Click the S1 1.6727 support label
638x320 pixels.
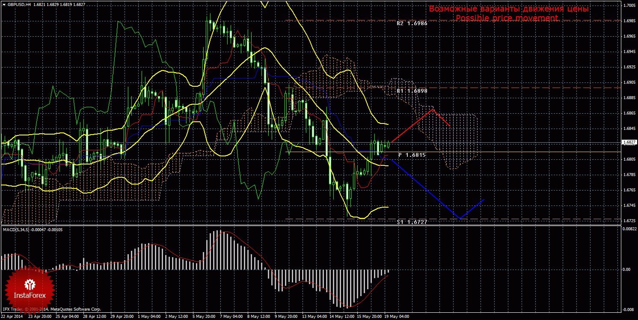tap(412, 222)
